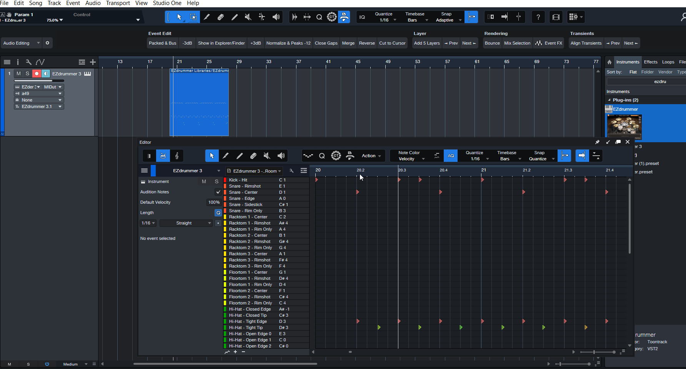Screen dimensions: 686x369
Task: Switch editor to score view
Action: [x=177, y=156]
